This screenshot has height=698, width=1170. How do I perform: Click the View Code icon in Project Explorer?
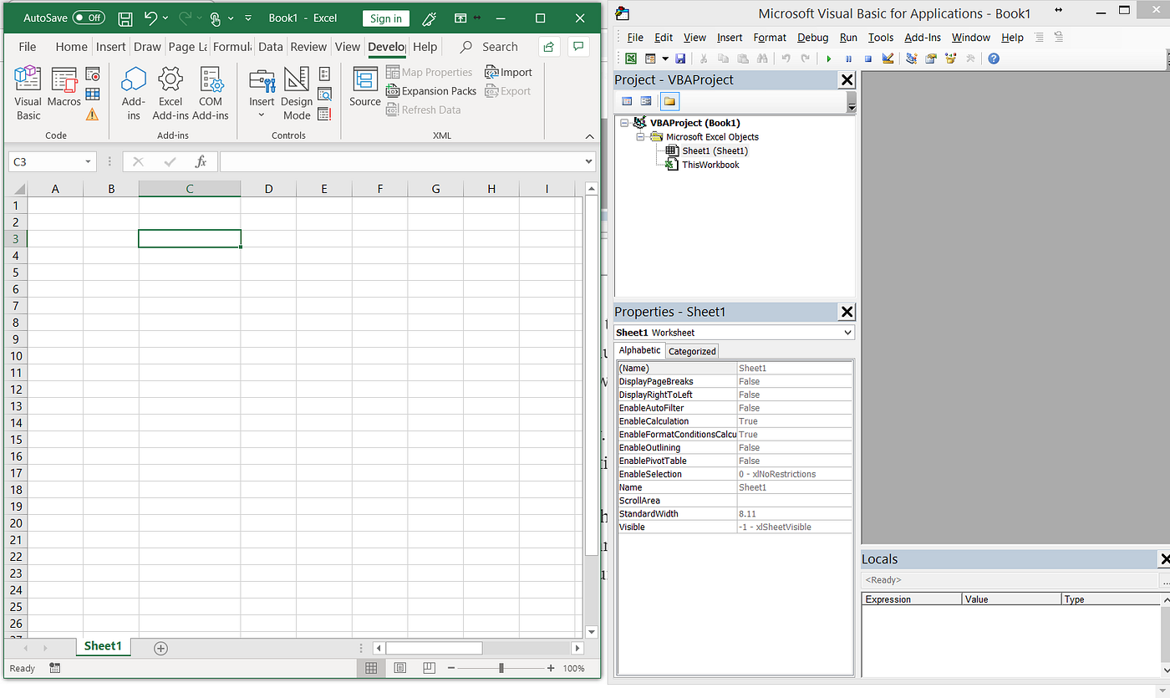[626, 100]
